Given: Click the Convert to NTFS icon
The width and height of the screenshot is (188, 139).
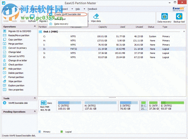Looking at the screenshot, I should click(5, 56).
